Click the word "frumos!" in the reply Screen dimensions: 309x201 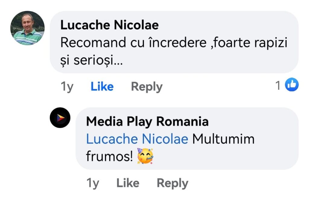click(x=110, y=156)
